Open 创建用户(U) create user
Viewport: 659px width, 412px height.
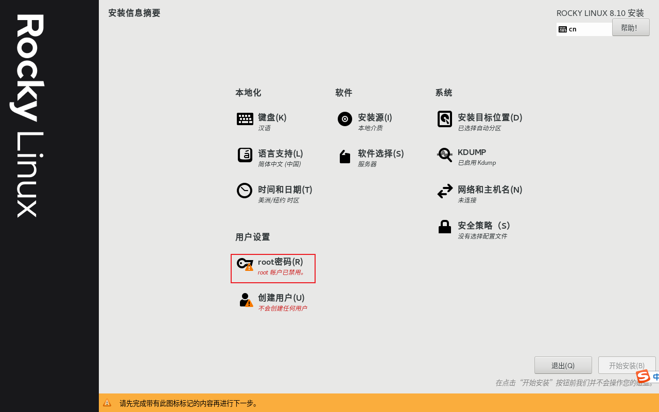pos(282,298)
